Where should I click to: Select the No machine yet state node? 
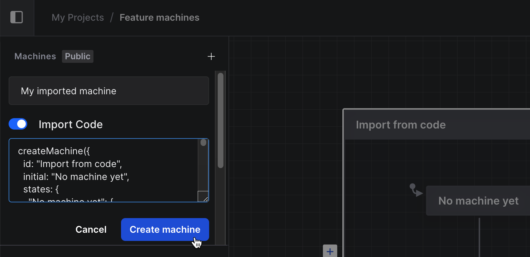pyautogui.click(x=478, y=201)
